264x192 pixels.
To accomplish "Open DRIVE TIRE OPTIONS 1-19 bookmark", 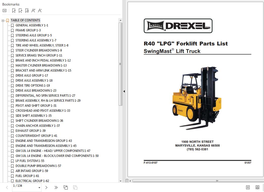I will tap(33, 86).
